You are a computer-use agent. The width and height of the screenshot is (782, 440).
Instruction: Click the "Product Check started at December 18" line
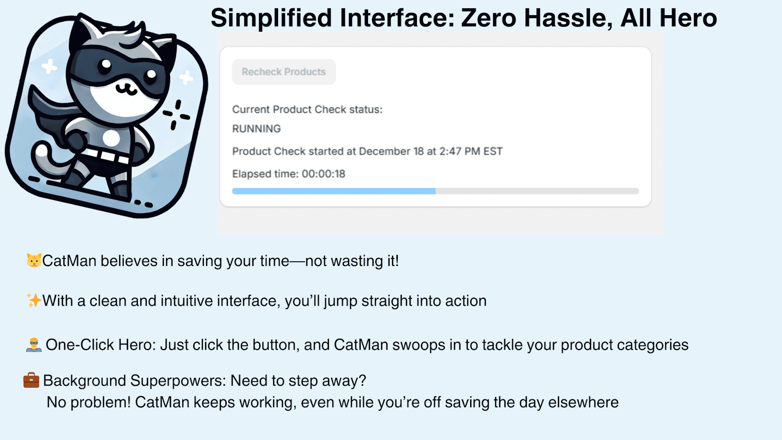point(367,152)
